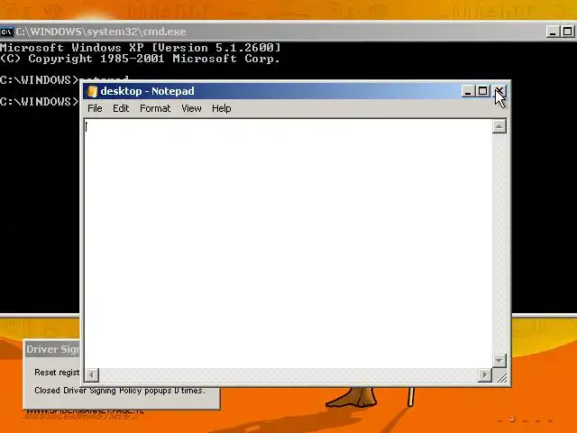The image size is (577, 433).
Task: Click the 'Reset regist' text in the Driver window
Action: [x=57, y=373]
